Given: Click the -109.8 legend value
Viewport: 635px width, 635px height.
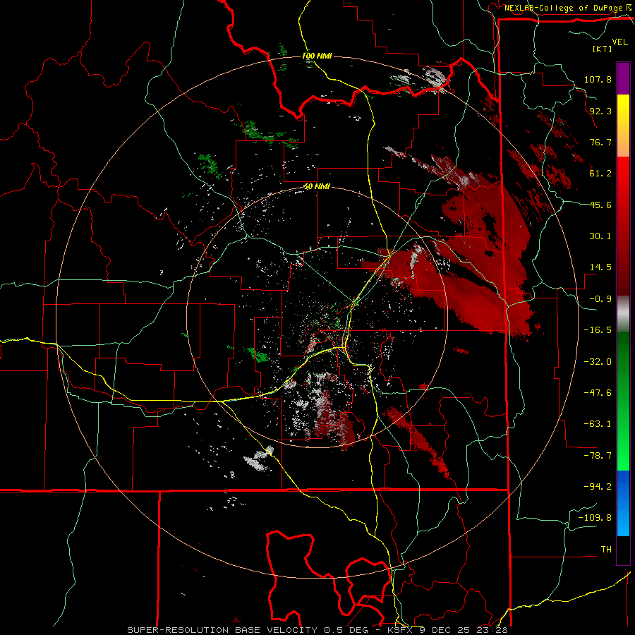Looking at the screenshot, I should pos(595,518).
